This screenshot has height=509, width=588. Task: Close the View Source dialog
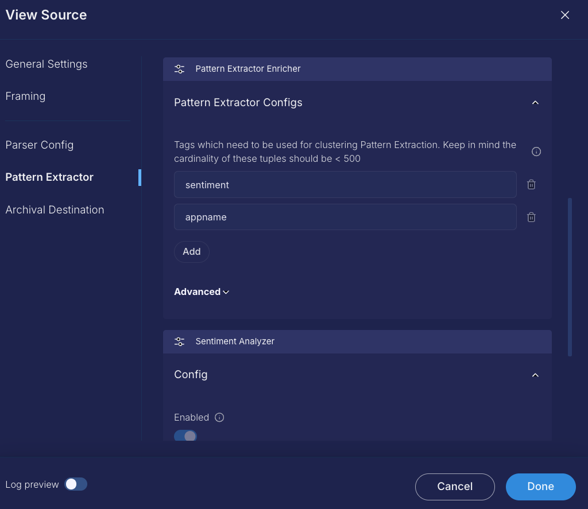[x=565, y=15]
